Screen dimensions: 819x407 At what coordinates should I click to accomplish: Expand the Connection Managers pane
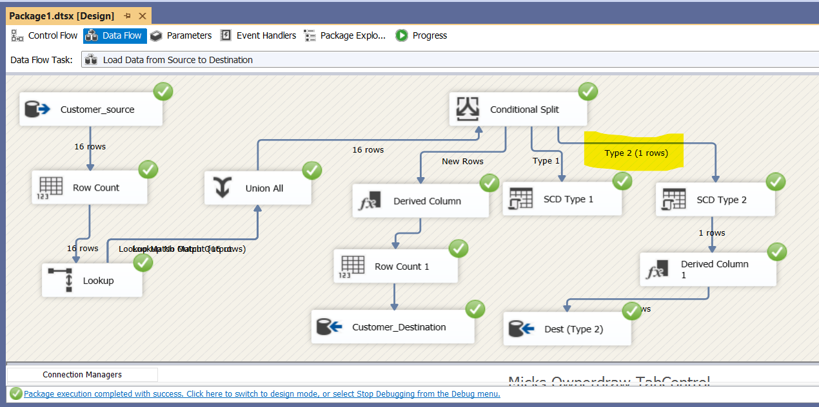pyautogui.click(x=81, y=374)
